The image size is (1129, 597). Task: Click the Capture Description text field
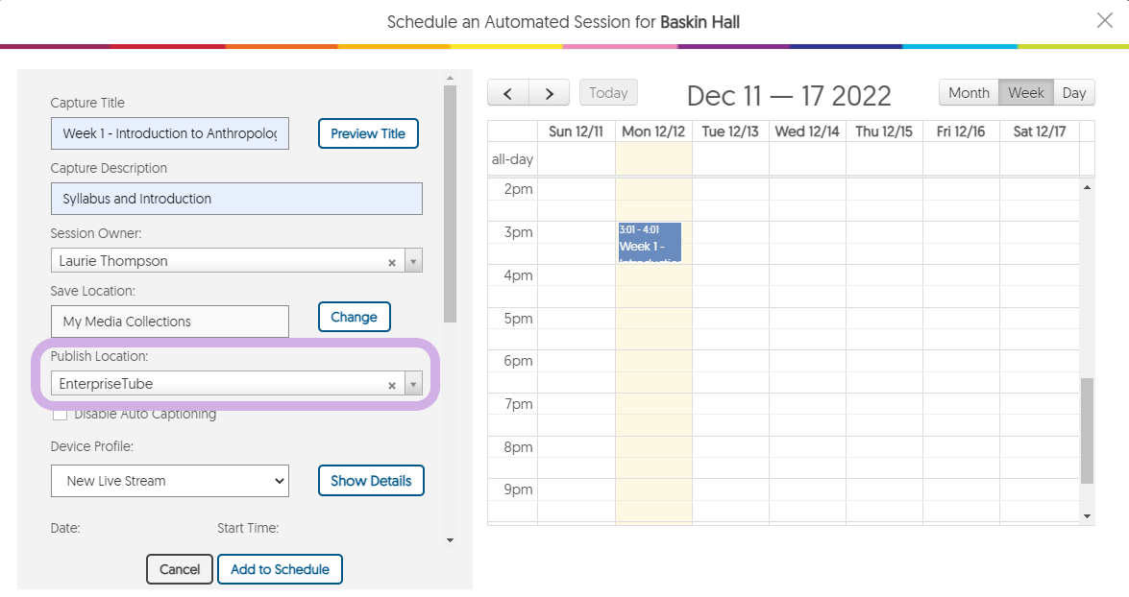(x=236, y=199)
